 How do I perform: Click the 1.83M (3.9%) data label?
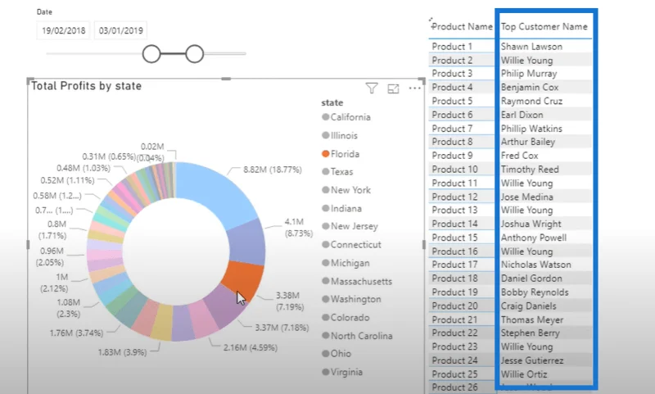click(122, 352)
